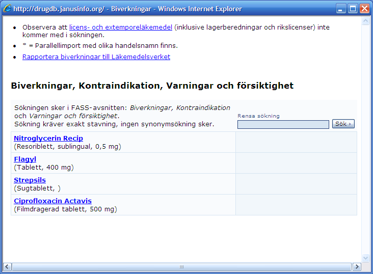This screenshot has width=373, height=274.
Task: Click the vertical scrollbar up arrow
Action: (366, 21)
